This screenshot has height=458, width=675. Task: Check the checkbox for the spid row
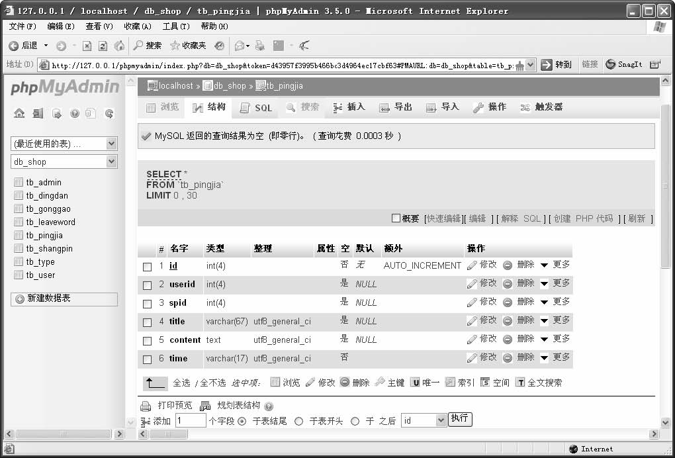point(147,304)
